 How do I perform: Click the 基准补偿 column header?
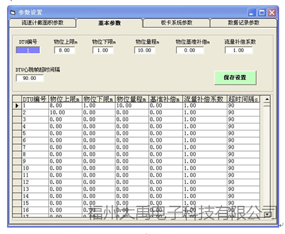pos(166,99)
